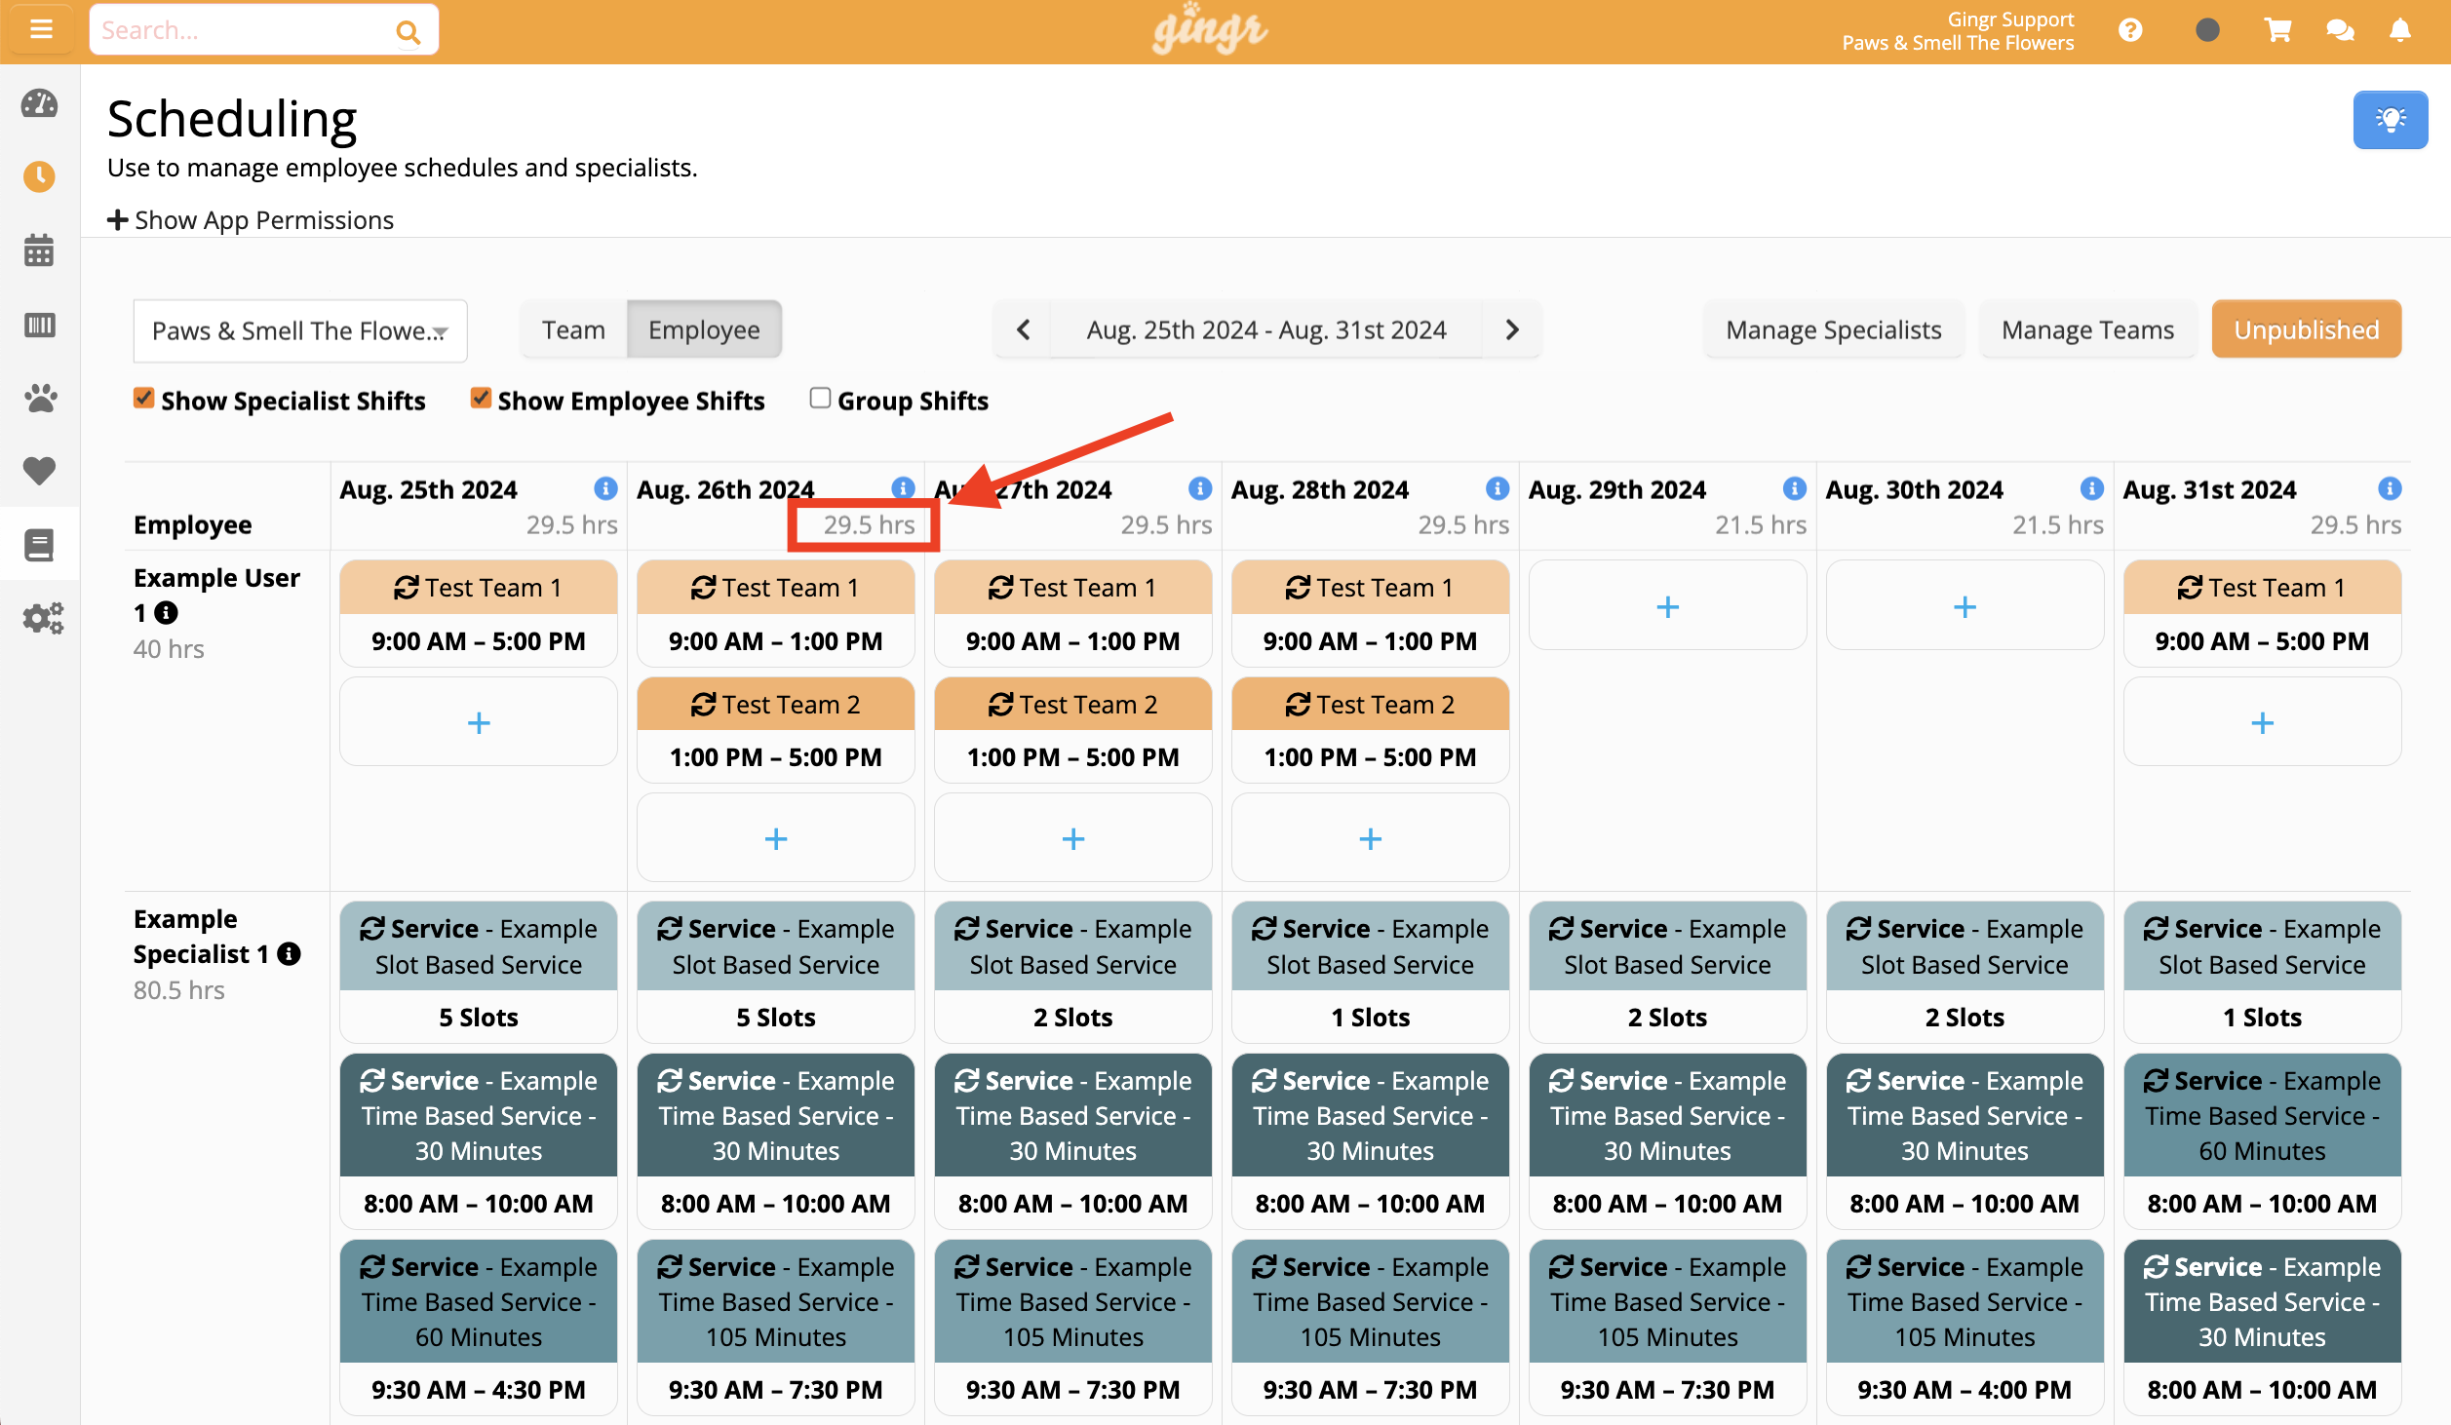Image resolution: width=2451 pixels, height=1425 pixels.
Task: Open Test Team 1 shift on Aug. 28th
Action: 1371,613
